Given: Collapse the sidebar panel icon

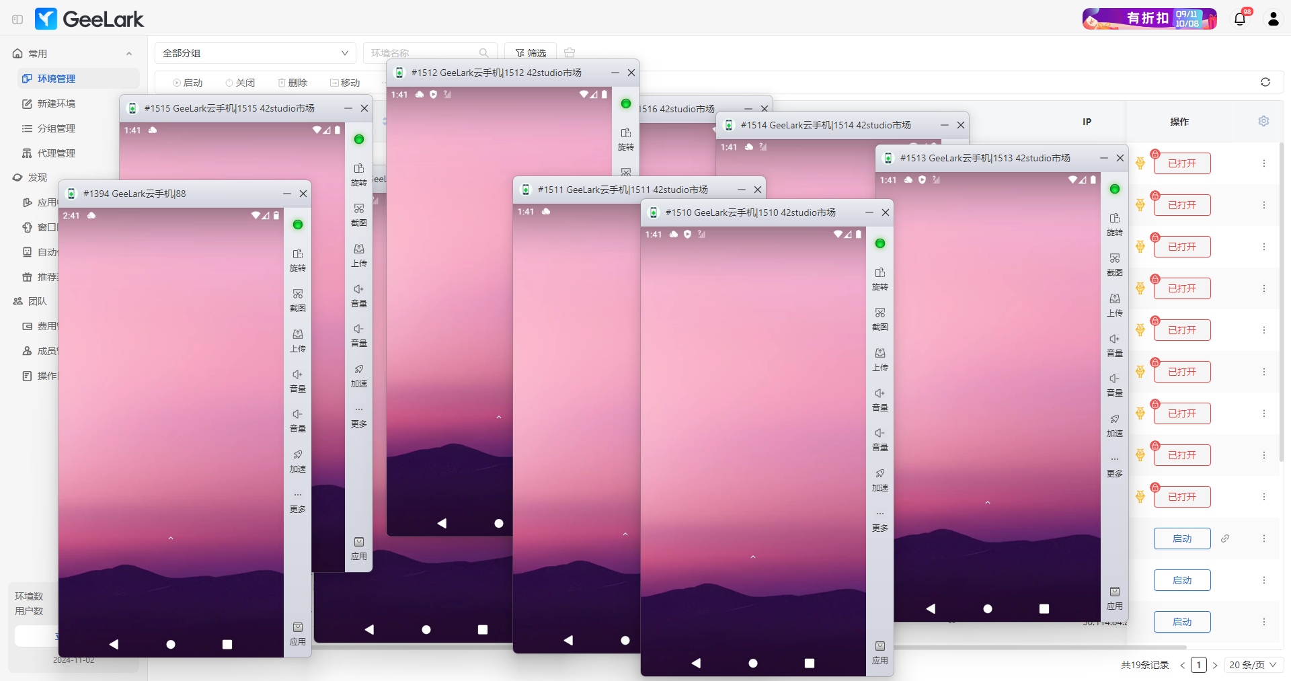Looking at the screenshot, I should (x=17, y=19).
